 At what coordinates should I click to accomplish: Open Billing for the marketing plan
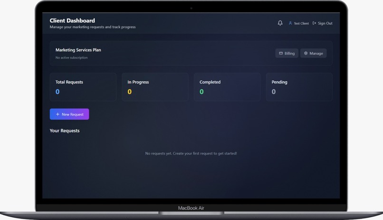287,53
